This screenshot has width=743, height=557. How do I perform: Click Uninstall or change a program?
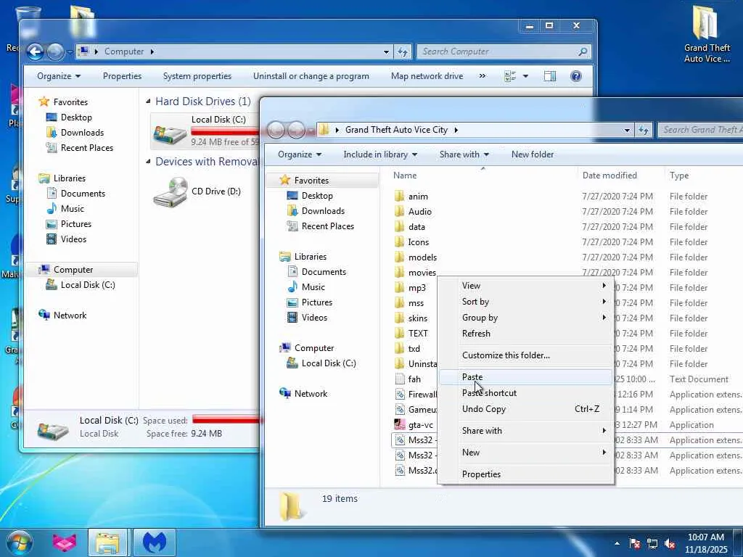click(311, 76)
